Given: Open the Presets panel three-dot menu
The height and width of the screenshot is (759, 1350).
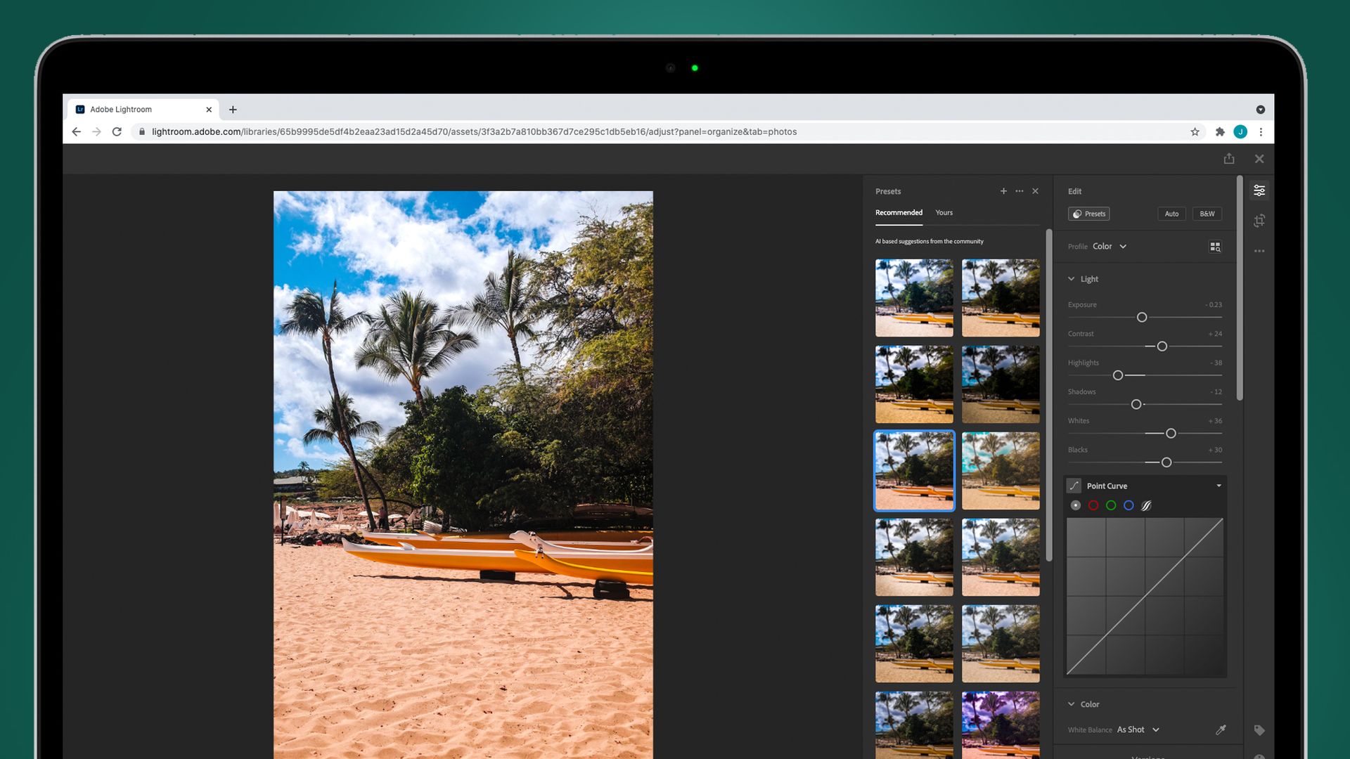Looking at the screenshot, I should click(1020, 190).
